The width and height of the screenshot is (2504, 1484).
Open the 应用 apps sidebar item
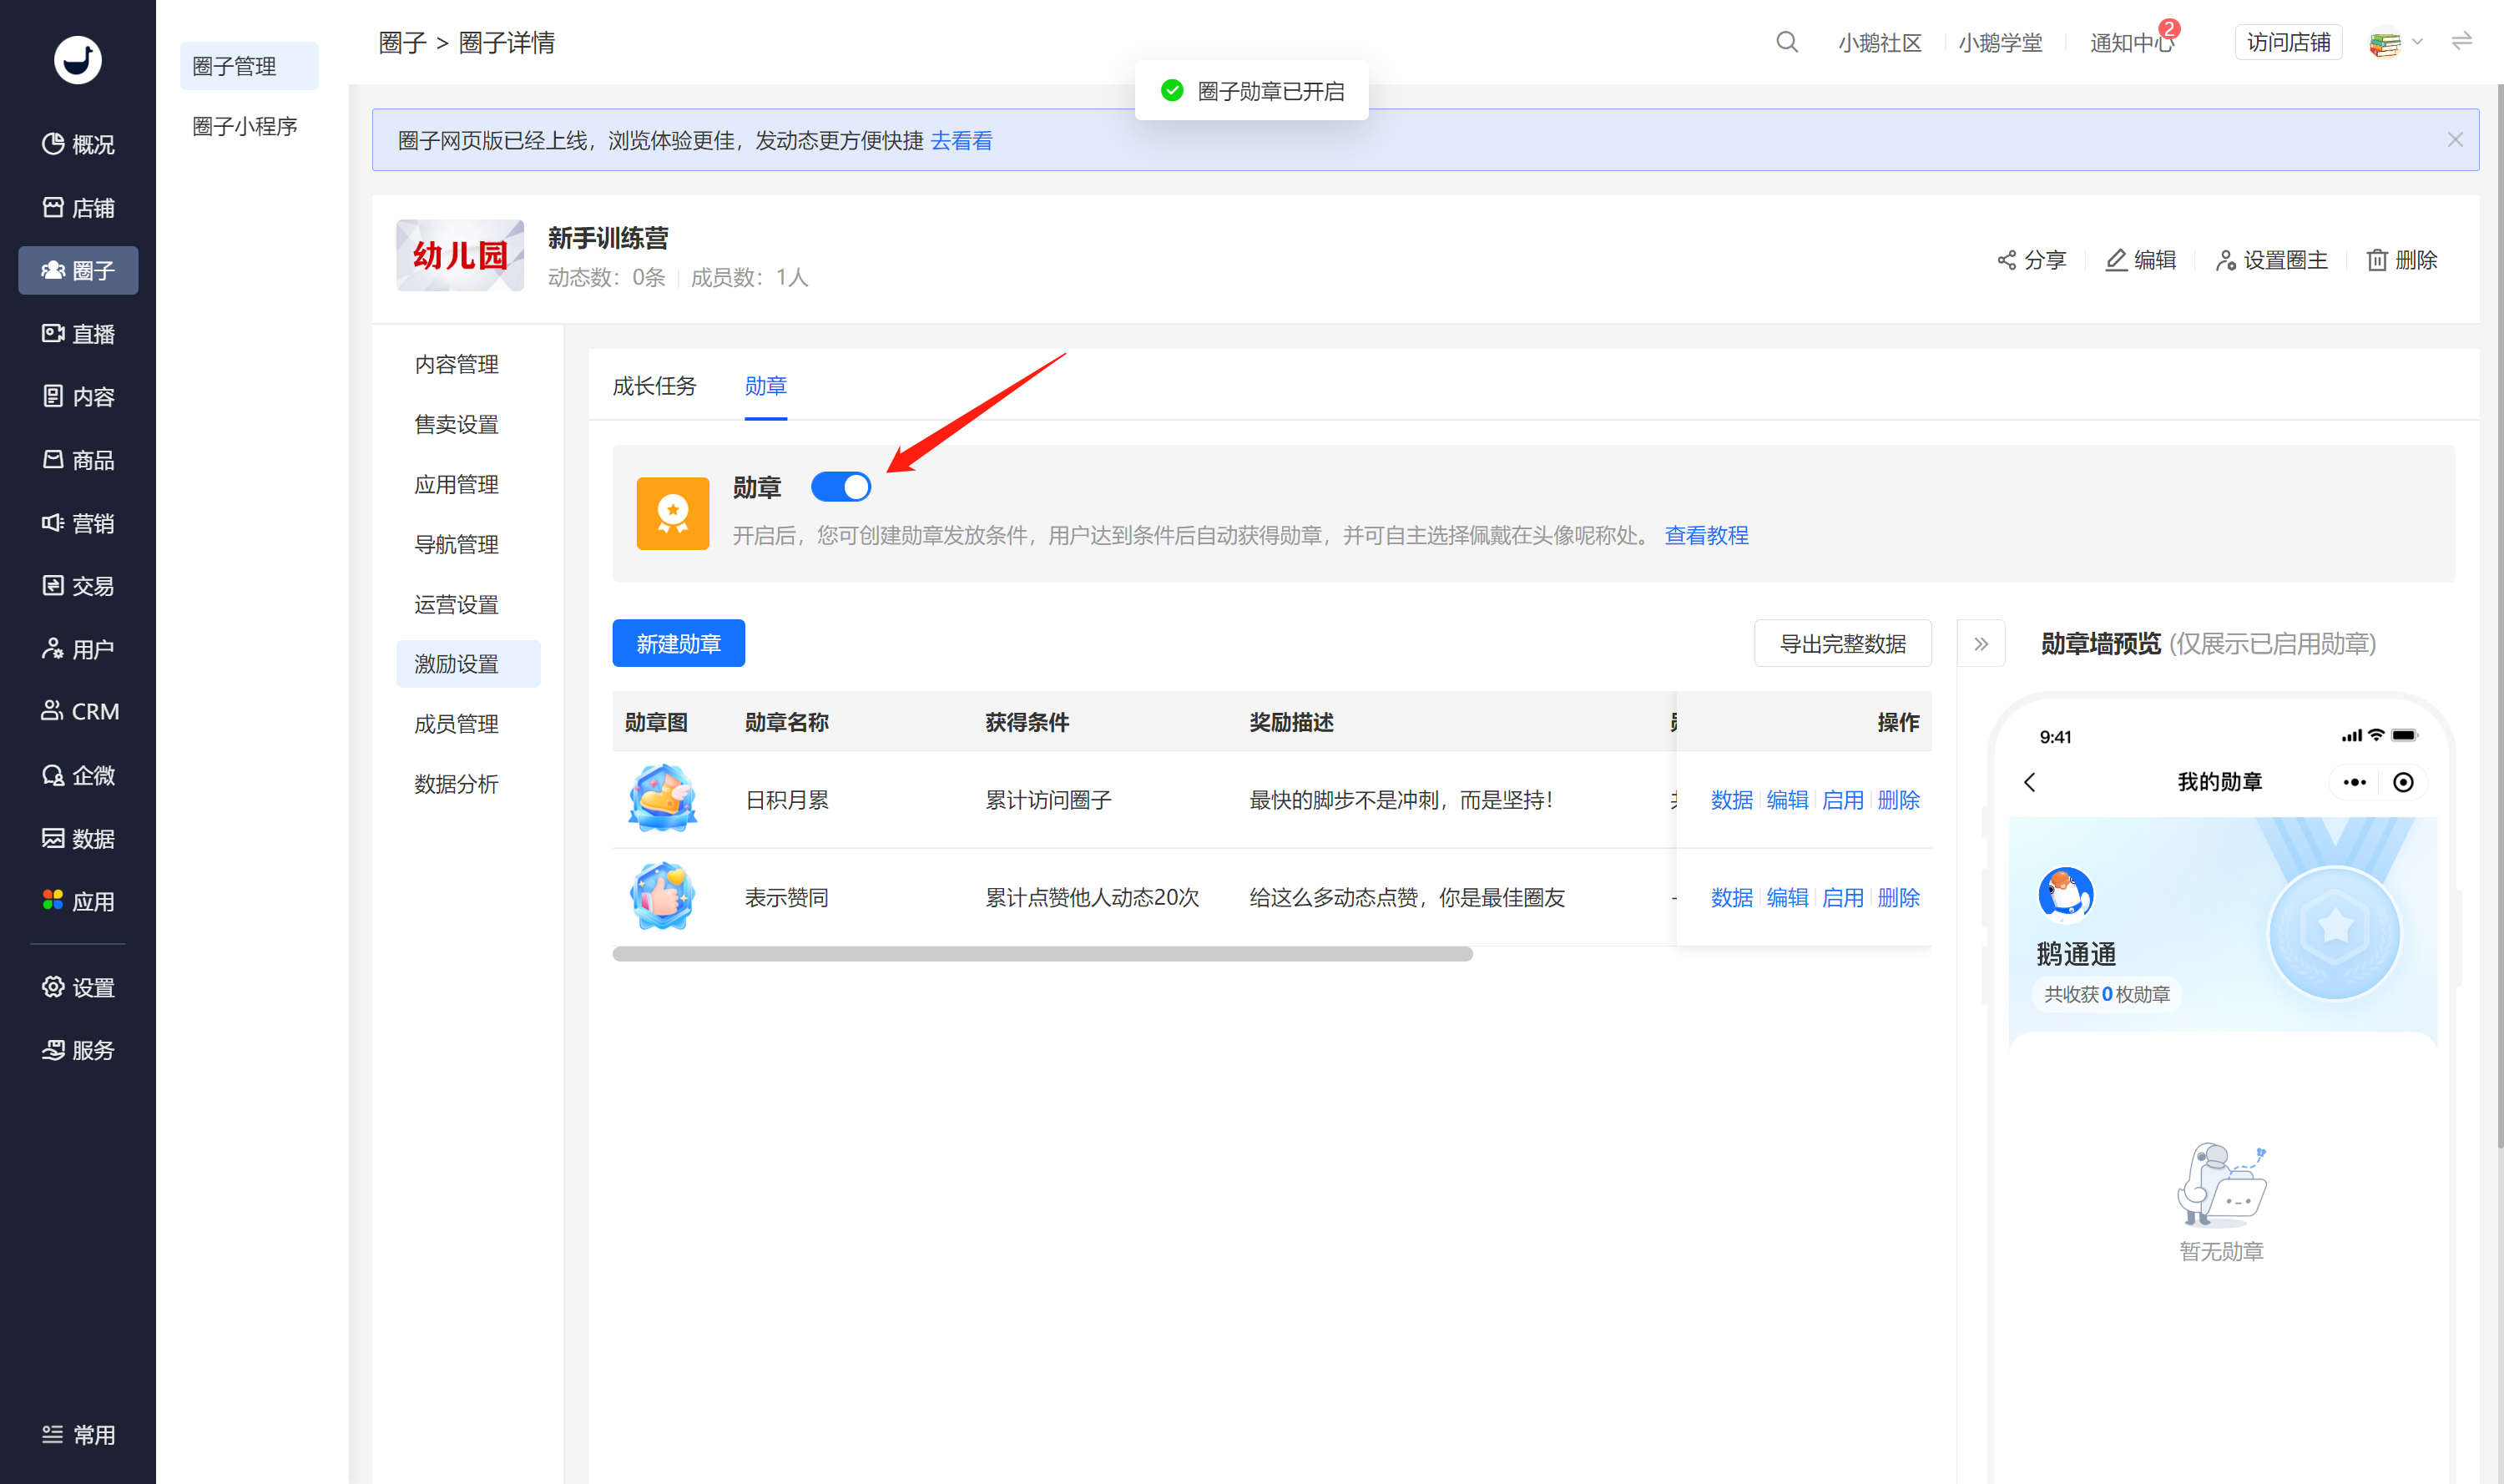(x=78, y=901)
